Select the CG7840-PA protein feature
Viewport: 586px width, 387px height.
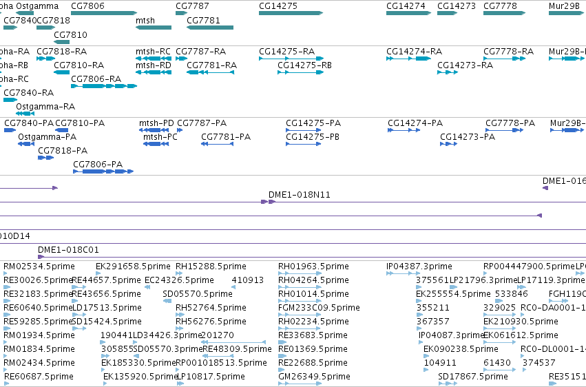[x=10, y=130]
